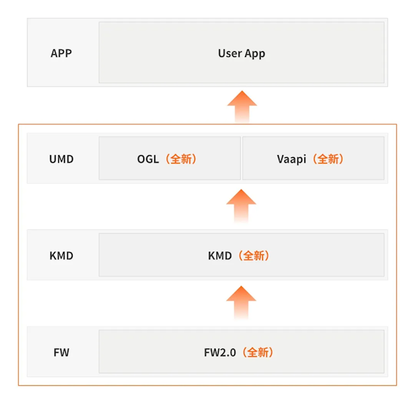This screenshot has width=415, height=404.
Task: Click the arrow between KMD and UMD
Action: [241, 206]
